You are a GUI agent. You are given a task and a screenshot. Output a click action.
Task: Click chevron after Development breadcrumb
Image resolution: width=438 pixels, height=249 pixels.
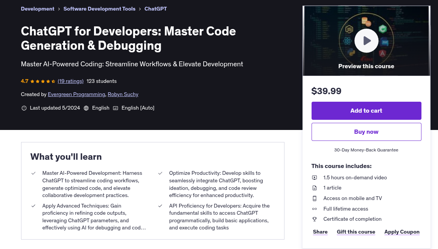[x=59, y=9]
